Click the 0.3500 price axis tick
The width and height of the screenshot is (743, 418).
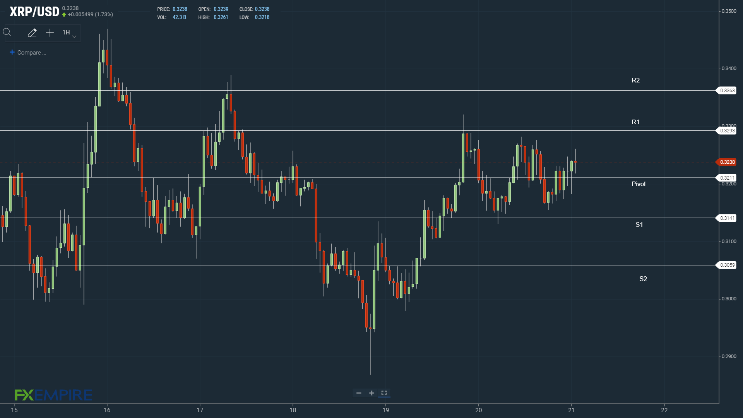(729, 11)
